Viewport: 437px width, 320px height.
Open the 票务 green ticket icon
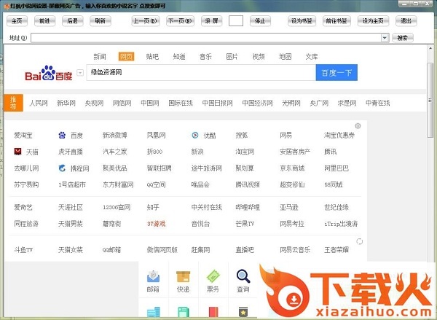pyautogui.click(x=213, y=276)
